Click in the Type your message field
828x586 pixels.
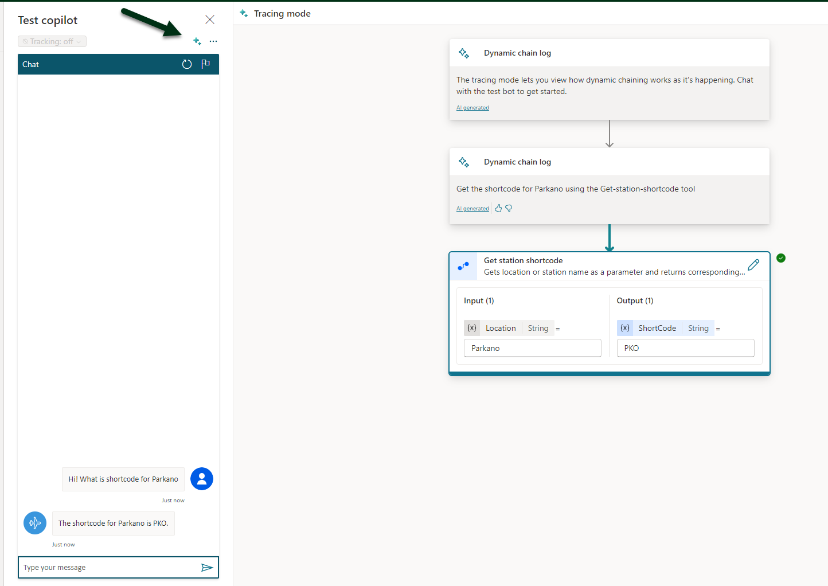tap(109, 568)
